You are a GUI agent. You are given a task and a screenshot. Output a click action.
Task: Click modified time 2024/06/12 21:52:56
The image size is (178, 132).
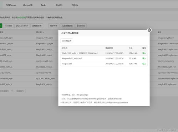115,58
